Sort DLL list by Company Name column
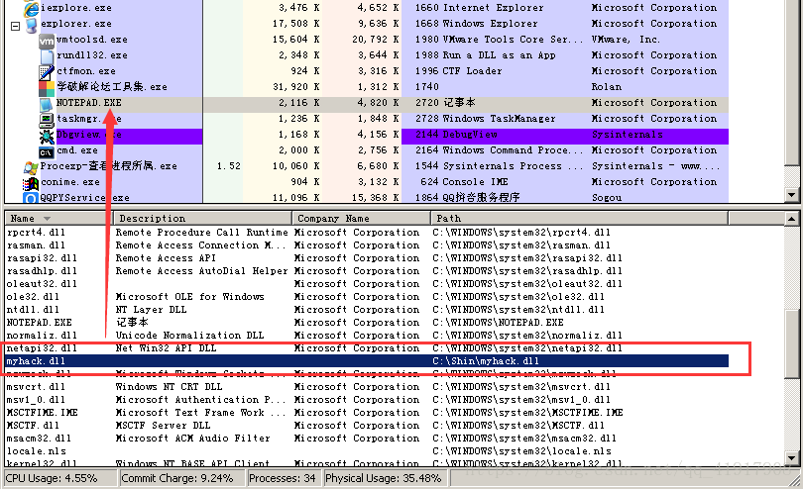This screenshot has width=803, height=489. (361, 219)
